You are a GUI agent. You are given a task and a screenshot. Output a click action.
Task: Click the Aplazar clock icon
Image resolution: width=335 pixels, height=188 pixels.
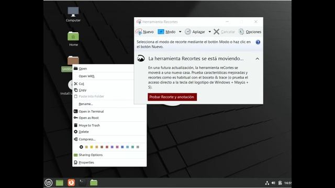(188, 32)
